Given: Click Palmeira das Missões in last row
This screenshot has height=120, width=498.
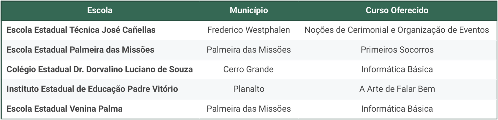Looking at the screenshot, I should pyautogui.click(x=249, y=109).
